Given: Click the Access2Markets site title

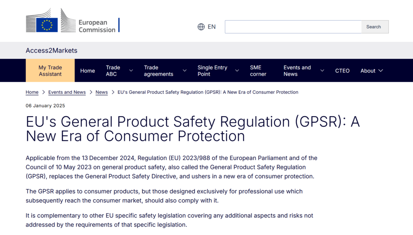Looking at the screenshot, I should tap(51, 50).
